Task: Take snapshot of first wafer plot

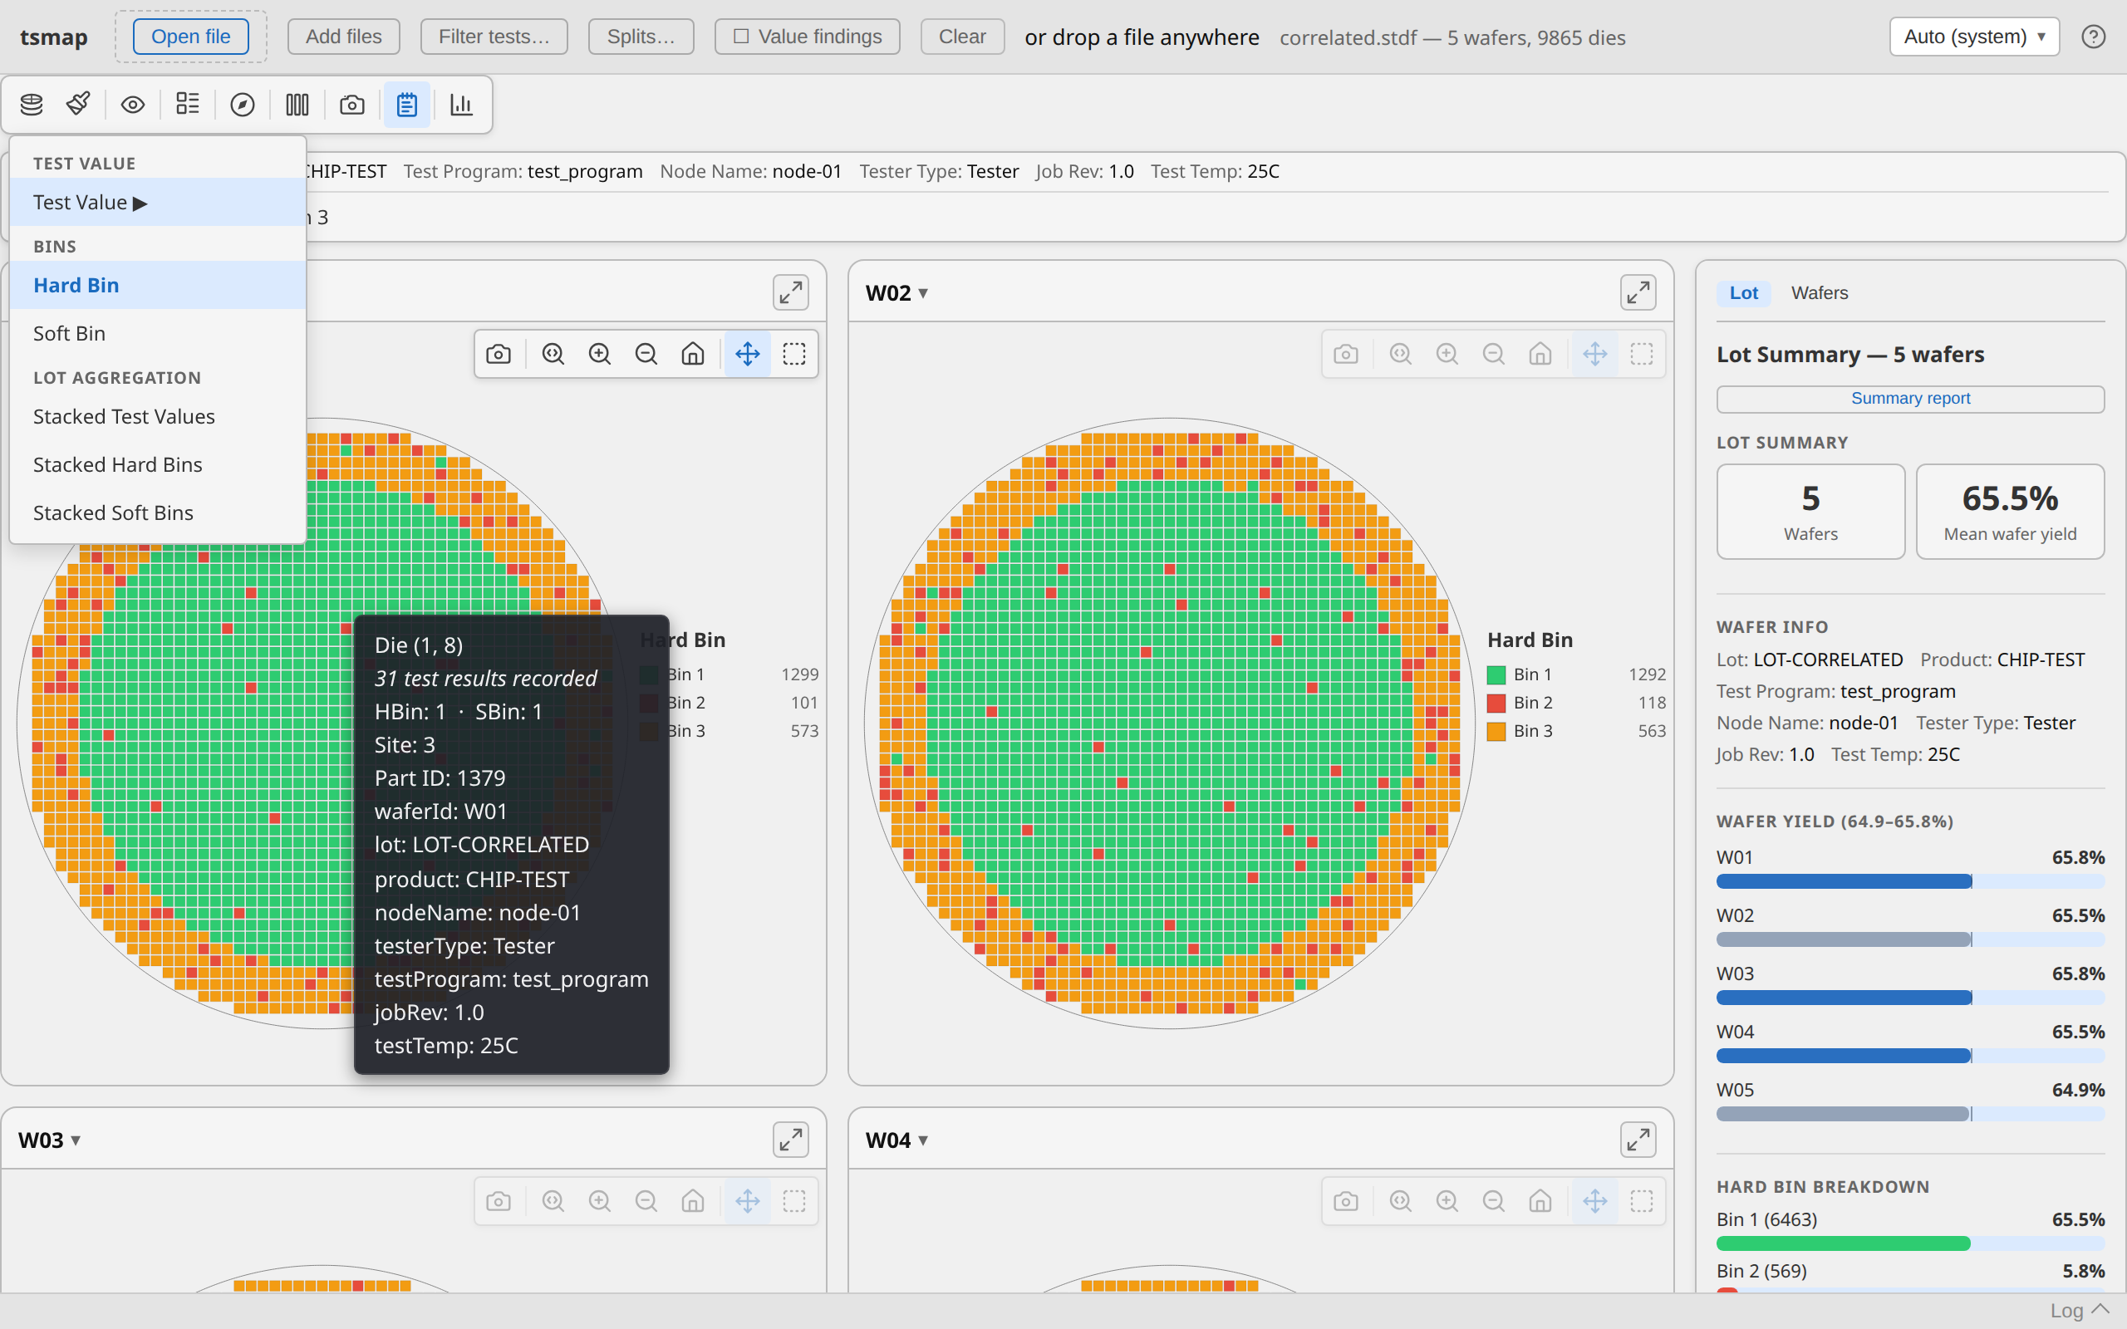Action: 499,354
